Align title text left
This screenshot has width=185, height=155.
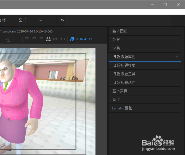27,39
